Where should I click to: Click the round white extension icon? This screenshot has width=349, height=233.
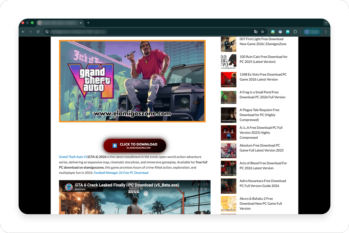[x=280, y=32]
